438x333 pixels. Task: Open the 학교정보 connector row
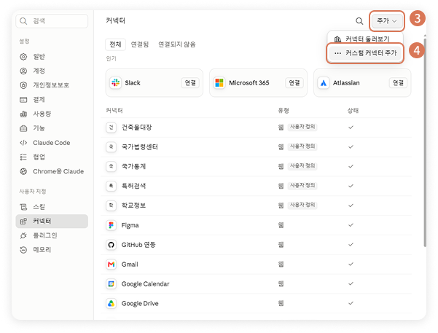pyautogui.click(x=256, y=205)
